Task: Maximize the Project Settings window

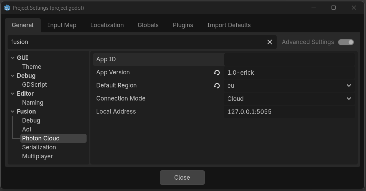Action: [334, 8]
